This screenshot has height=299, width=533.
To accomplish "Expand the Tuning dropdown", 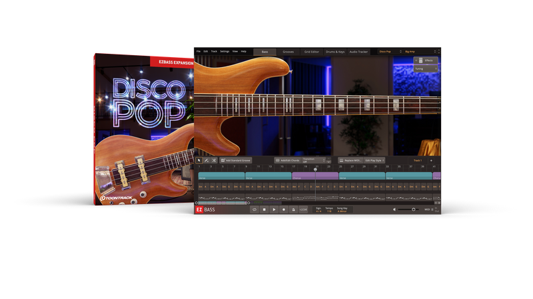I will [426, 69].
